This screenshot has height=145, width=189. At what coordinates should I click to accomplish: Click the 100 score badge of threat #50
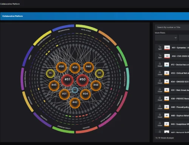(167, 56)
